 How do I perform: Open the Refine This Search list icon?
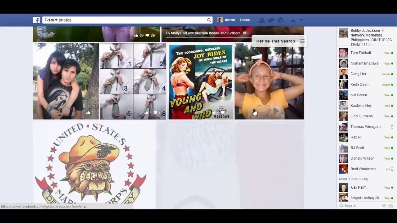coord(302,41)
